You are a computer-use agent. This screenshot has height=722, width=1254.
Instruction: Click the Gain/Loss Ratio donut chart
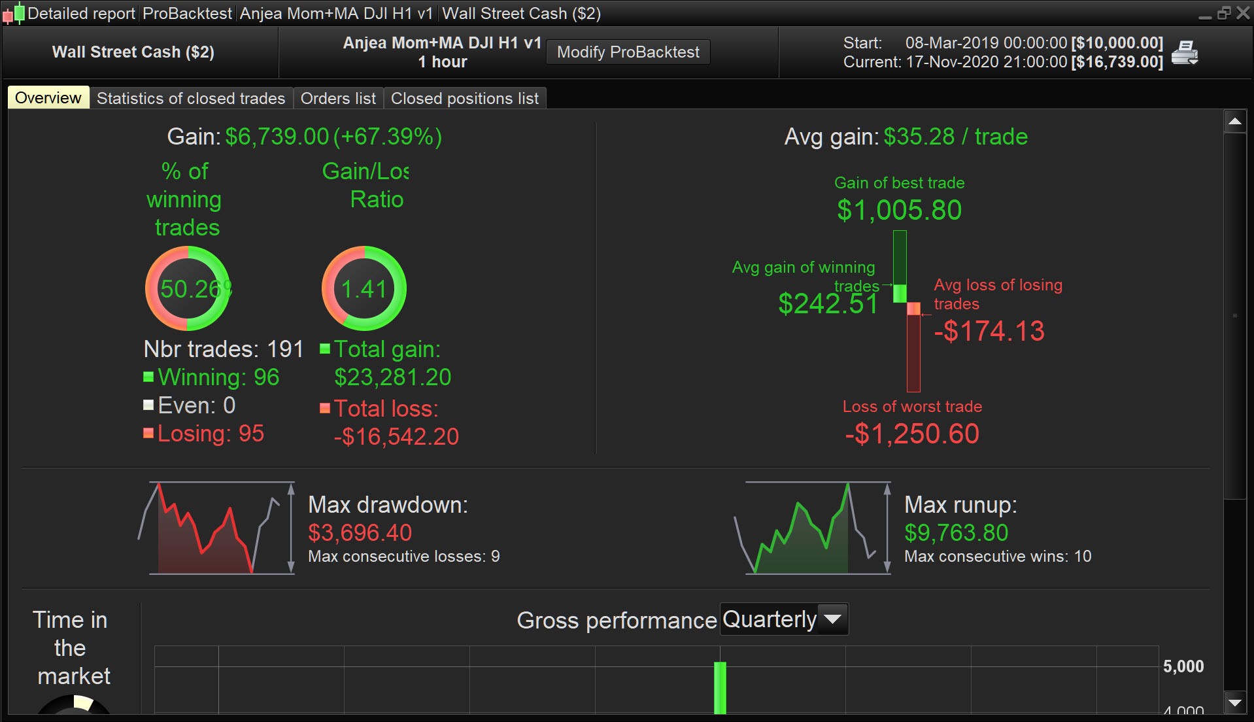coord(364,288)
